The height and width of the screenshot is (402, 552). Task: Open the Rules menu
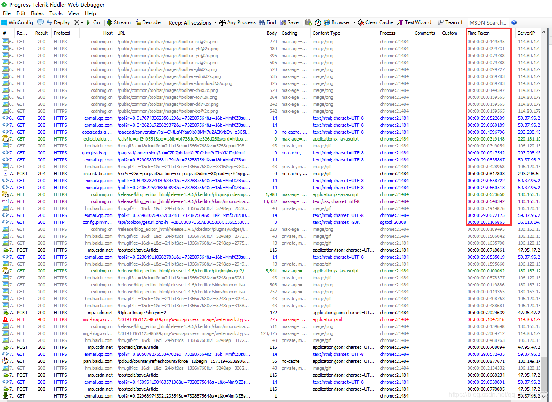37,13
